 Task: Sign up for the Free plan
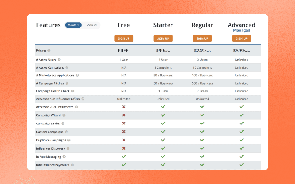124,38
